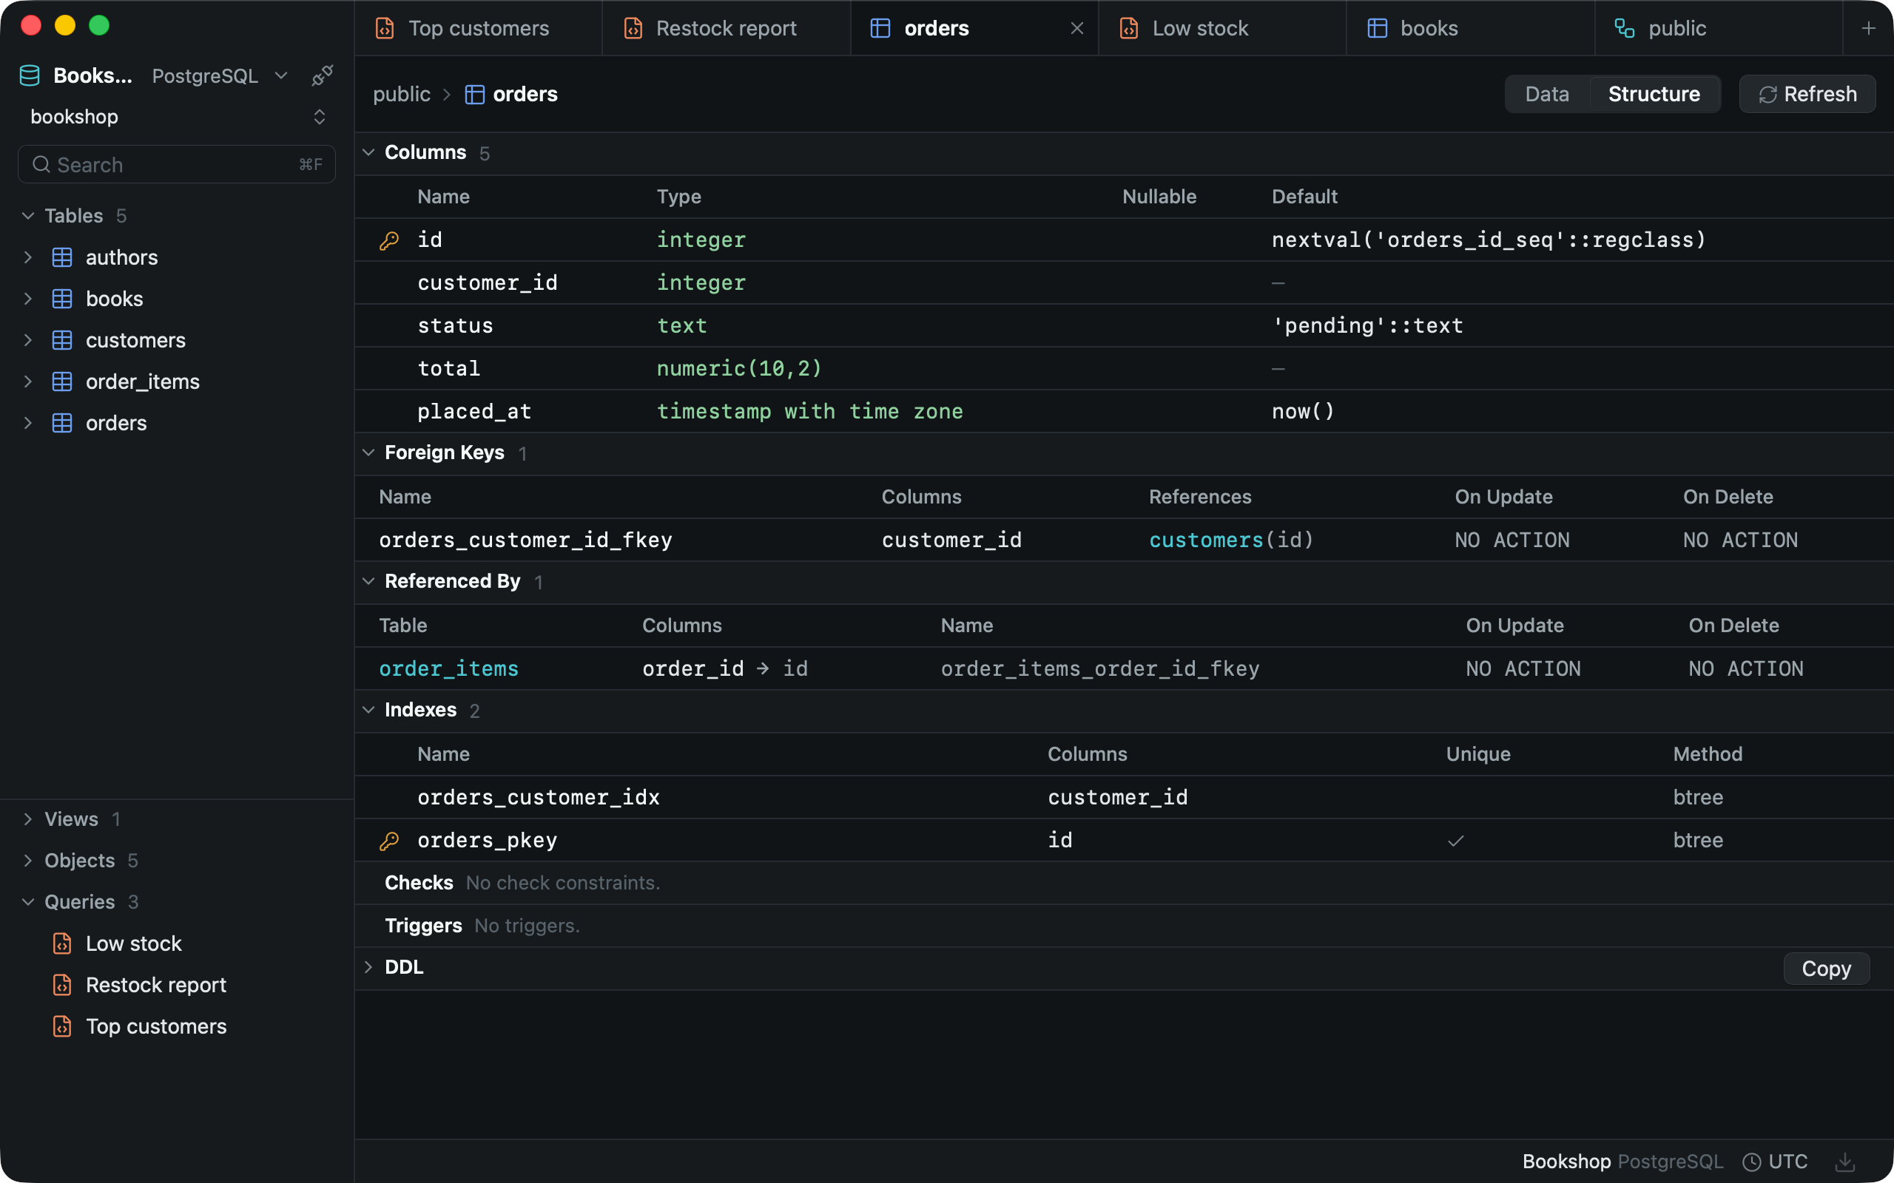Click the download icon in status bar
Image resolution: width=1894 pixels, height=1183 pixels.
pyautogui.click(x=1844, y=1162)
